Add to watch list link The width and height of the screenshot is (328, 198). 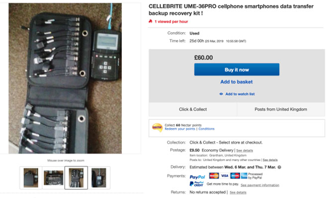240,94
